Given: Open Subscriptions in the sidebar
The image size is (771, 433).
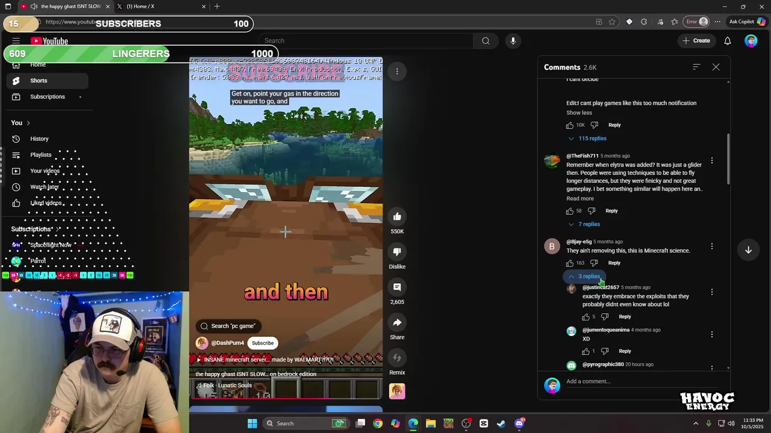Looking at the screenshot, I should pos(46,97).
